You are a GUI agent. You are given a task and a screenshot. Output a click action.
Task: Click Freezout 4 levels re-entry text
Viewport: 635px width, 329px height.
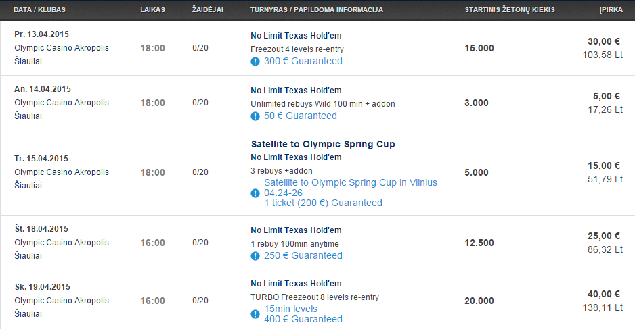coord(297,49)
